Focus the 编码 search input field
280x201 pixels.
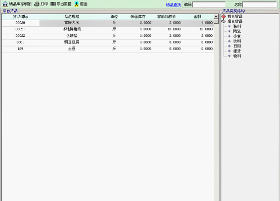pos(209,5)
